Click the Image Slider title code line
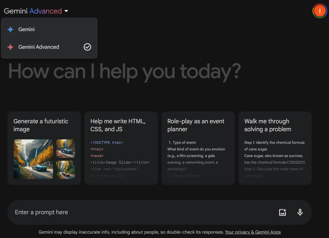This screenshot has width=329, height=238. (120, 162)
